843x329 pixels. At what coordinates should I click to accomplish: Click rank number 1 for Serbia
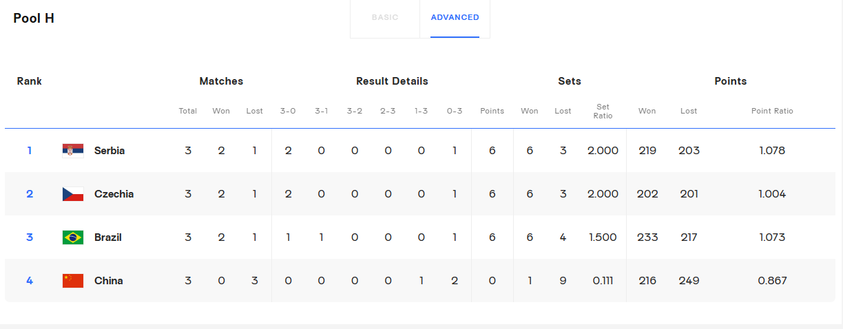click(x=30, y=151)
